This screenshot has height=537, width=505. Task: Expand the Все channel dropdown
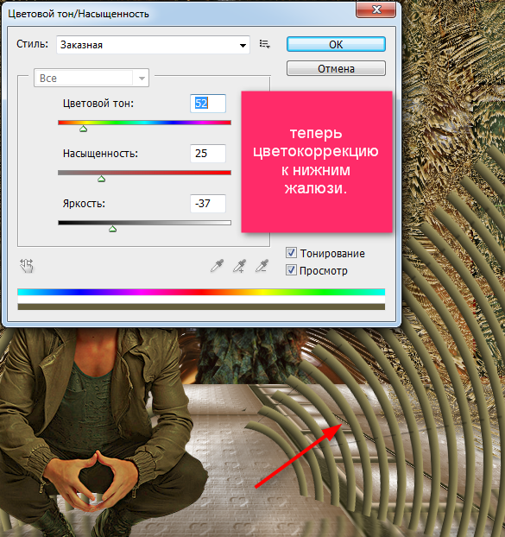(92, 78)
